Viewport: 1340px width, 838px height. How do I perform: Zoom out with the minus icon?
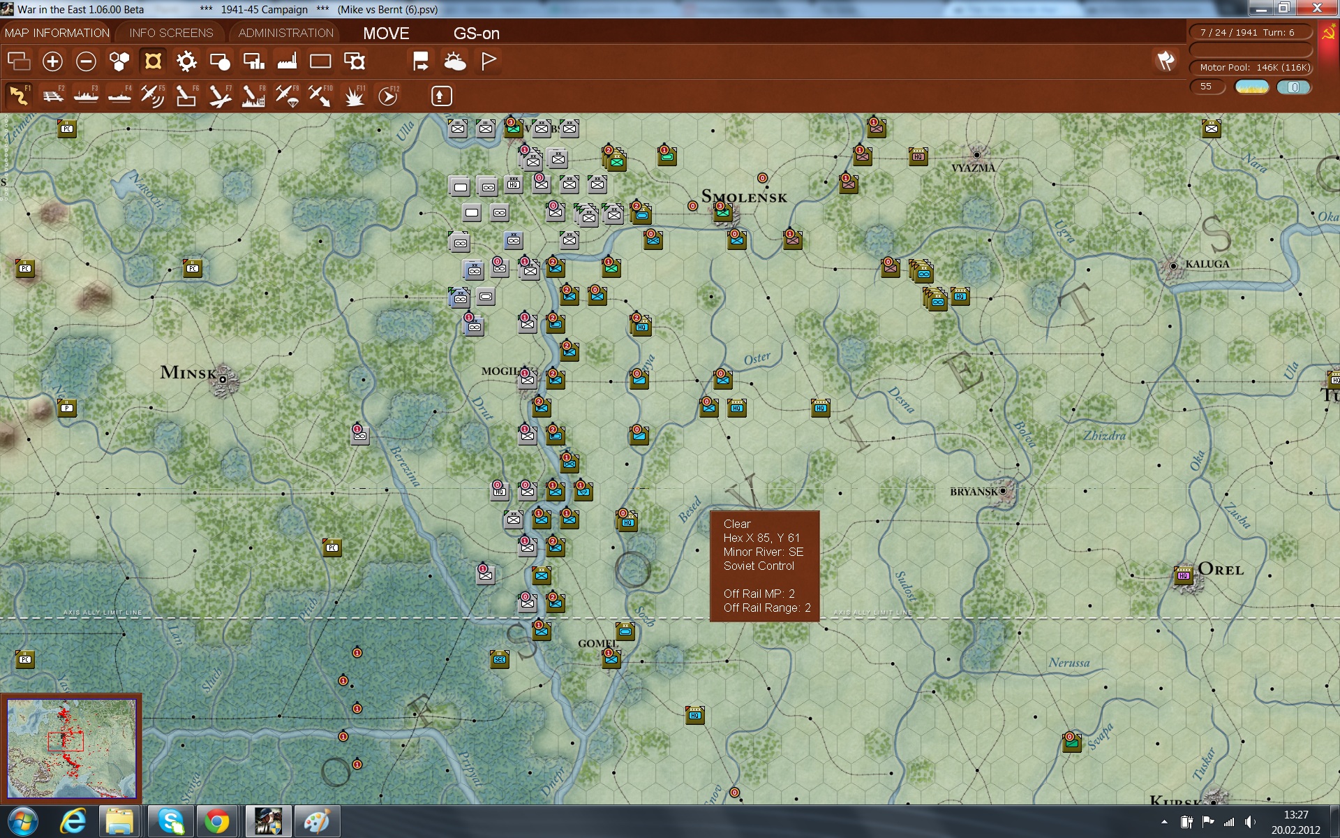coord(86,61)
